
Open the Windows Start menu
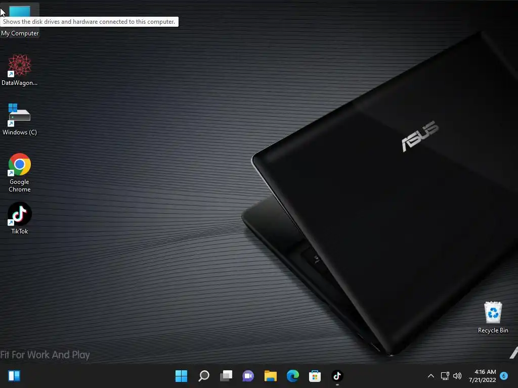point(181,376)
